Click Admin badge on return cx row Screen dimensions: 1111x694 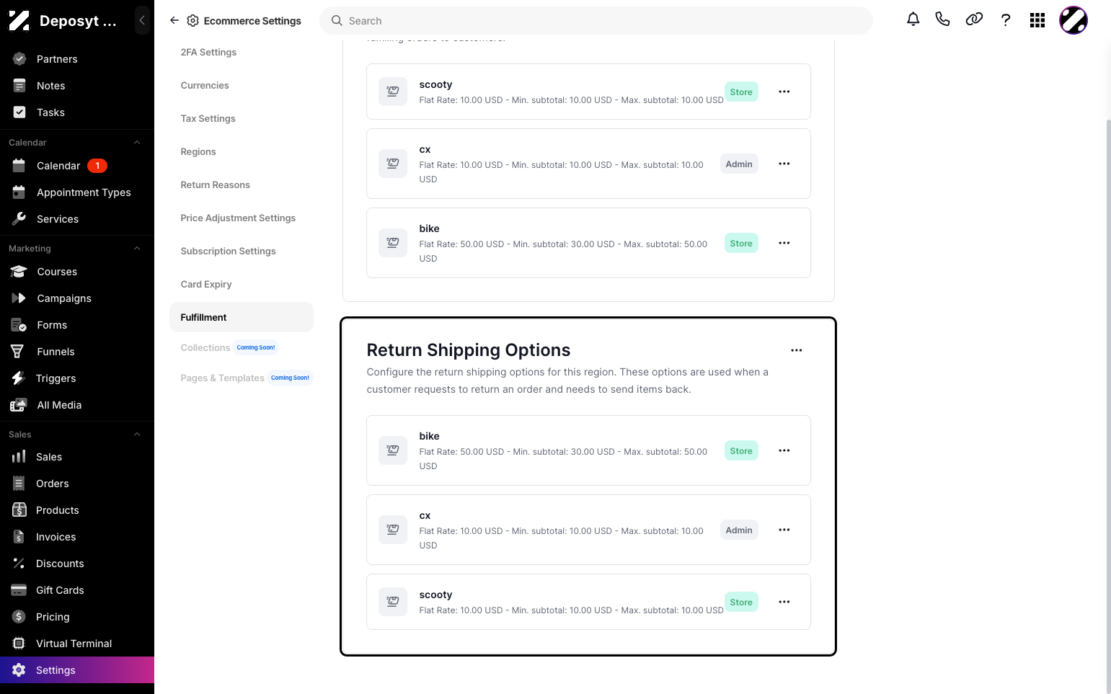(x=739, y=530)
